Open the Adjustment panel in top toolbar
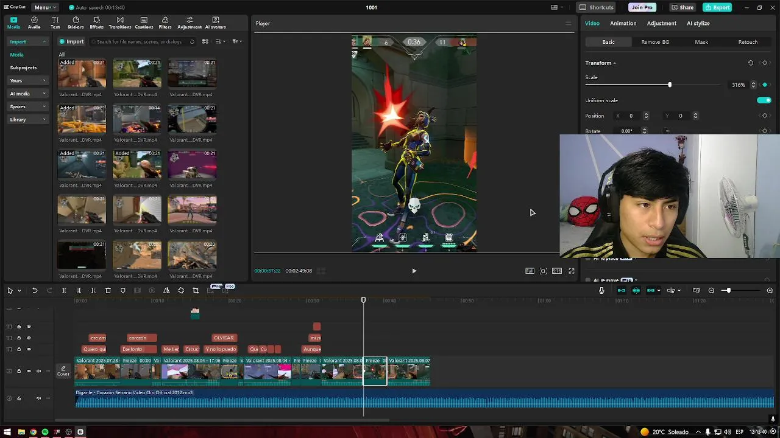The width and height of the screenshot is (780, 438). 190,23
